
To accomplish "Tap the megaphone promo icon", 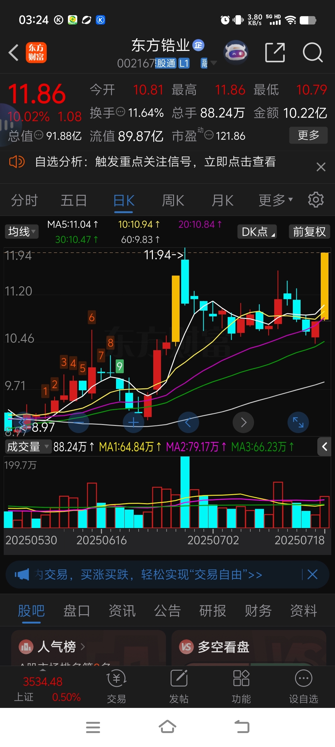I will 22,575.
